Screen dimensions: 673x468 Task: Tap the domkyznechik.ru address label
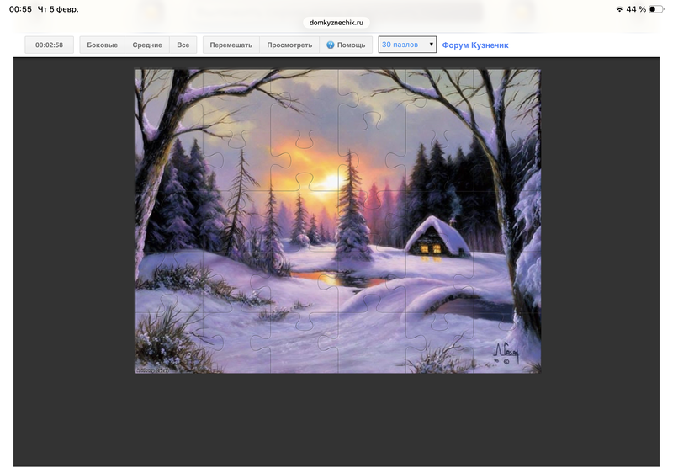pyautogui.click(x=336, y=23)
